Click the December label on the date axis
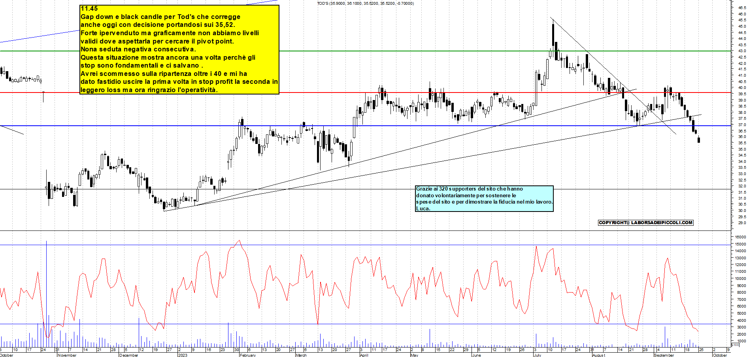This screenshot has width=747, height=357. tap(129, 355)
